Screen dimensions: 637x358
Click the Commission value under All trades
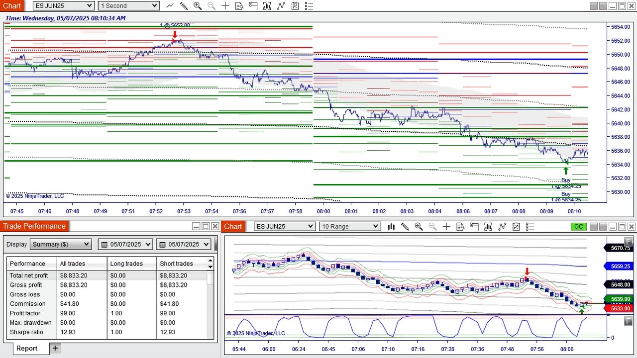(x=69, y=304)
